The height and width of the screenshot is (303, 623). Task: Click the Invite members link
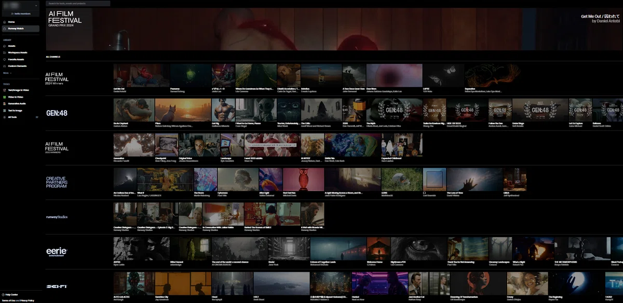tap(22, 13)
